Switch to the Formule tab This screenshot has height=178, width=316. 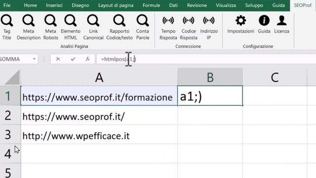(x=151, y=5)
